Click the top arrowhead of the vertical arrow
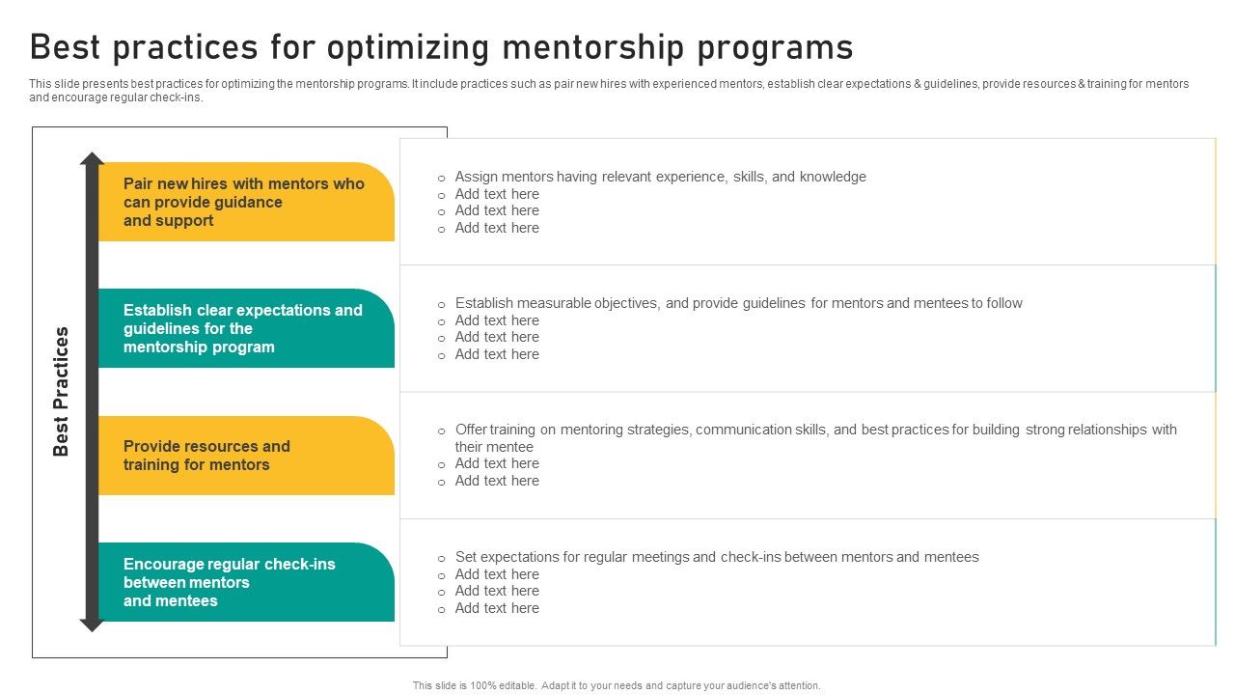The height and width of the screenshot is (695, 1235). pos(92,159)
